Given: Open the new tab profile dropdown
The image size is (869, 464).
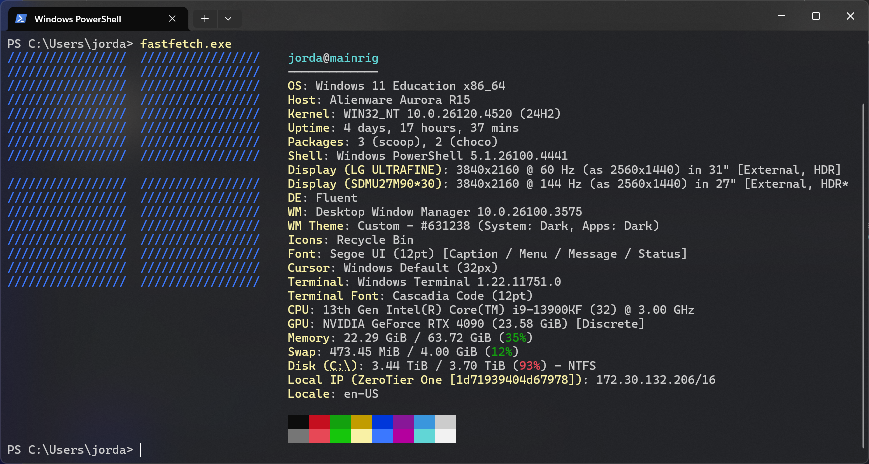Looking at the screenshot, I should click(x=228, y=19).
